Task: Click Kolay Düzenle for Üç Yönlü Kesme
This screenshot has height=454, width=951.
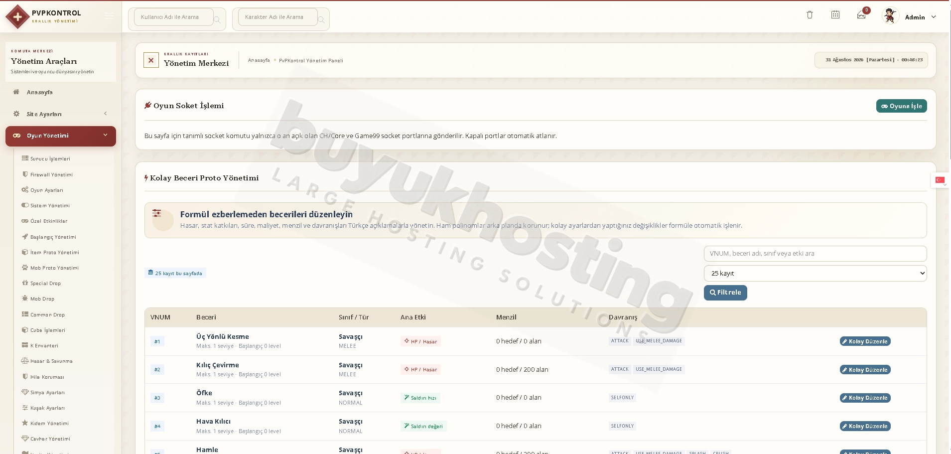Action: pyautogui.click(x=865, y=341)
